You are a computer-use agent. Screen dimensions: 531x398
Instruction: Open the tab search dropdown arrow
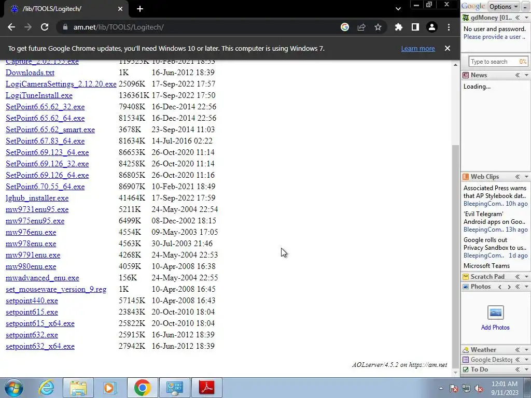tap(398, 9)
